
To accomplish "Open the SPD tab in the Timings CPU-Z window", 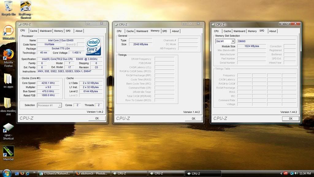I will 165,31.
